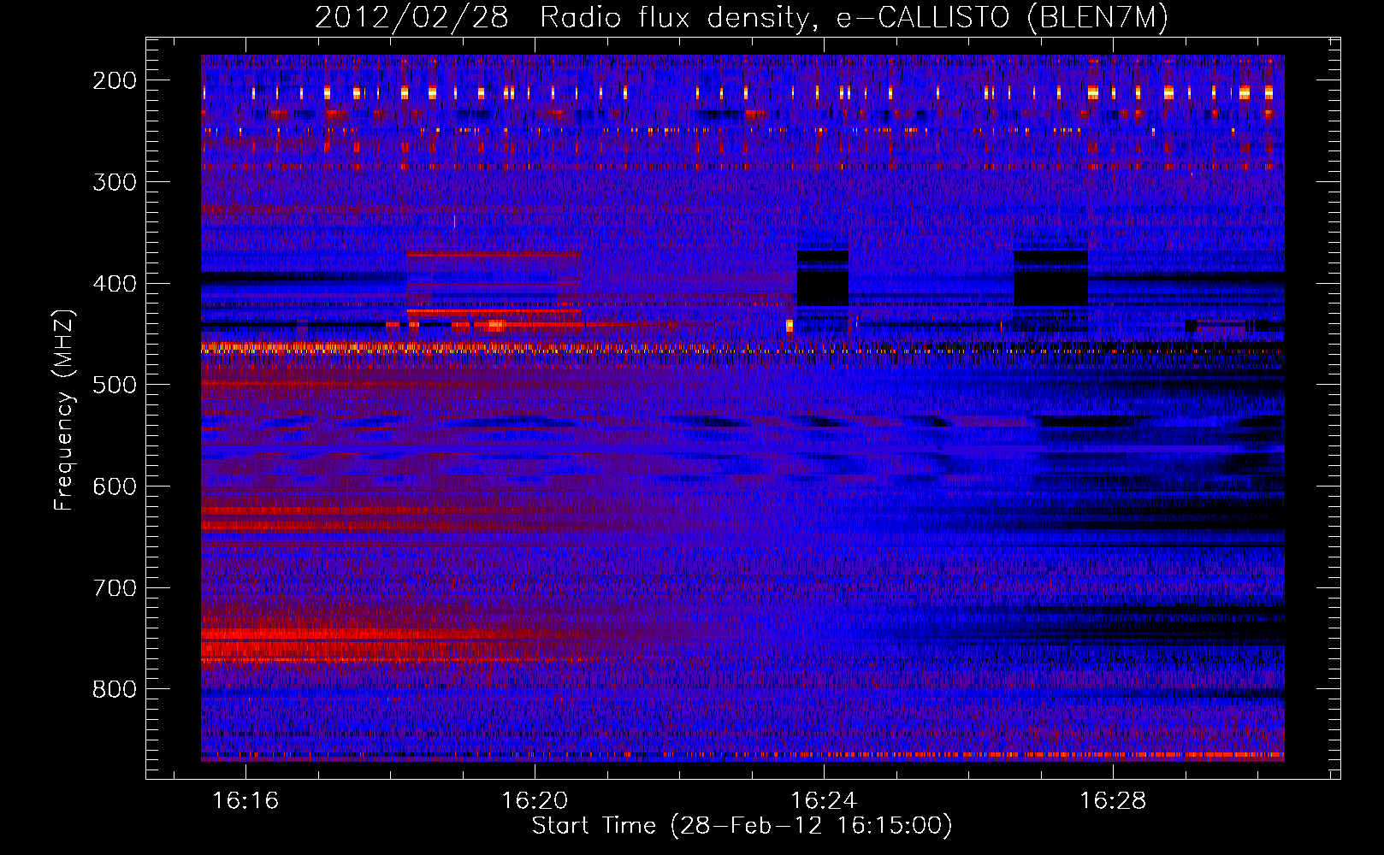The width and height of the screenshot is (1384, 855).
Task: Click the 200 frequency tick label
Action: click(115, 80)
